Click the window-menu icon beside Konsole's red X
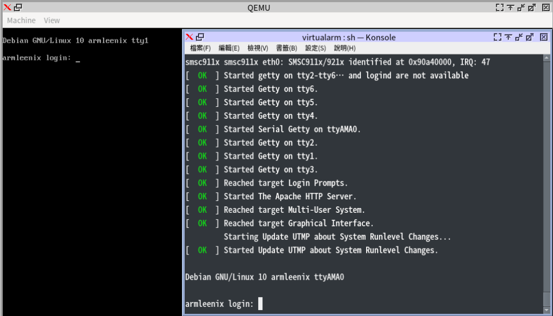 [x=200, y=37]
